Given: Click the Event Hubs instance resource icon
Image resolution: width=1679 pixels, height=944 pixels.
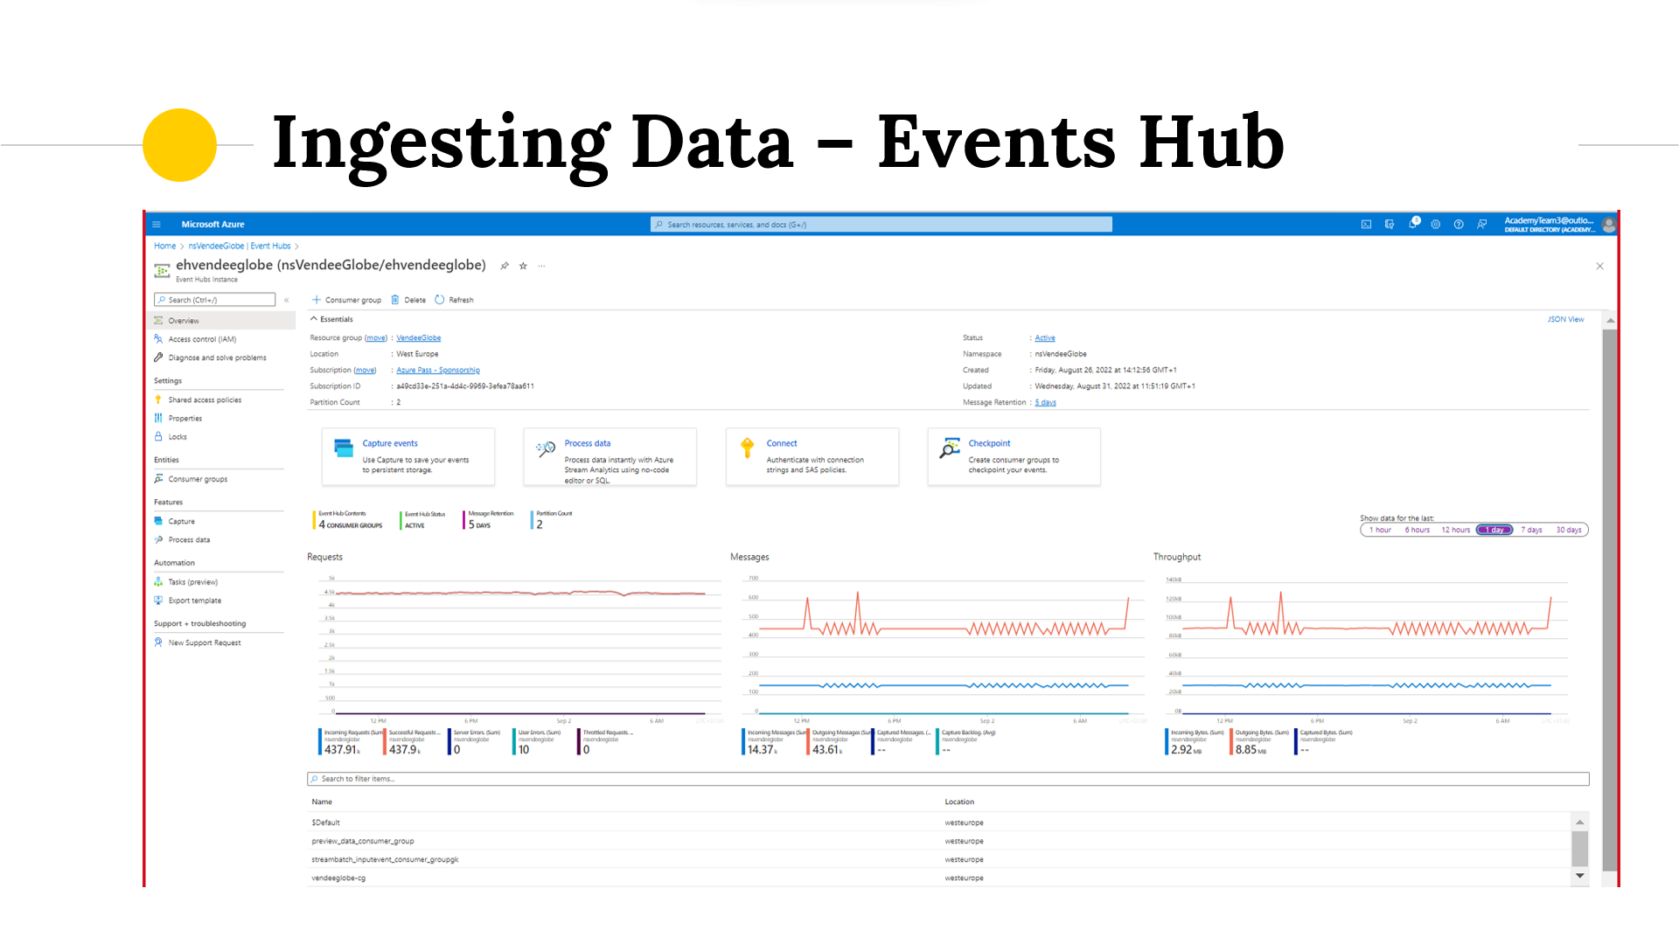Looking at the screenshot, I should coord(162,270).
